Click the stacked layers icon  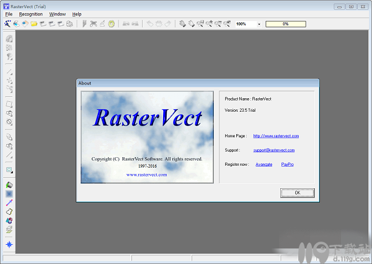click(x=9, y=230)
